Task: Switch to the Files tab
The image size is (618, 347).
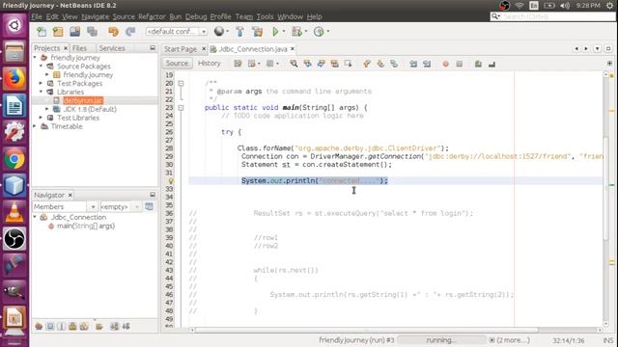Action: click(x=79, y=48)
